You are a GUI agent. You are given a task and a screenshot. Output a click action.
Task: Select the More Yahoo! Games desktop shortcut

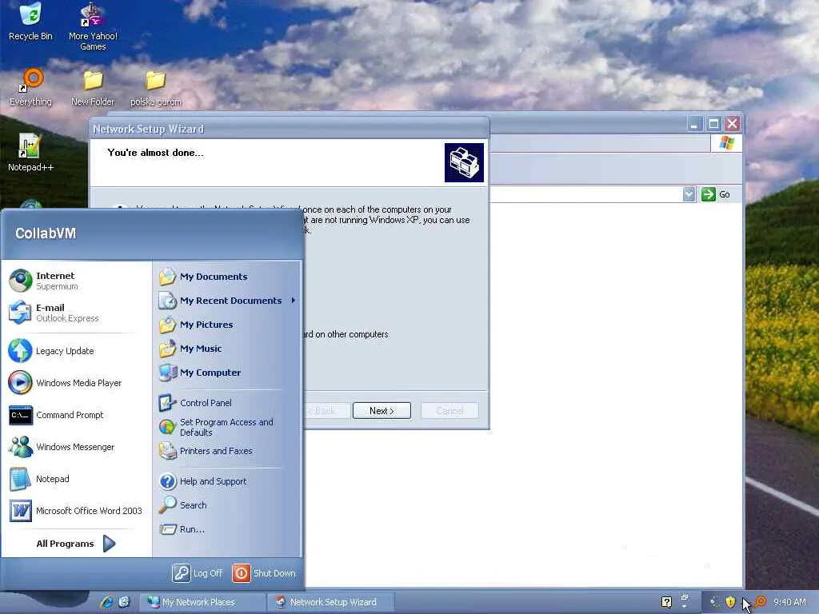(x=93, y=27)
